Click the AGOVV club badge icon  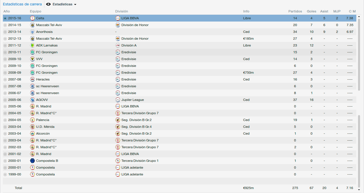[x=32, y=100]
